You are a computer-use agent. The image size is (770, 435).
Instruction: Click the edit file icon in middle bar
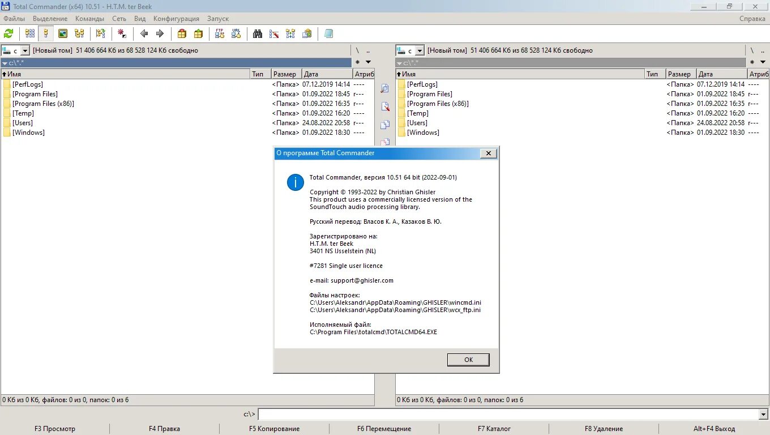(385, 106)
